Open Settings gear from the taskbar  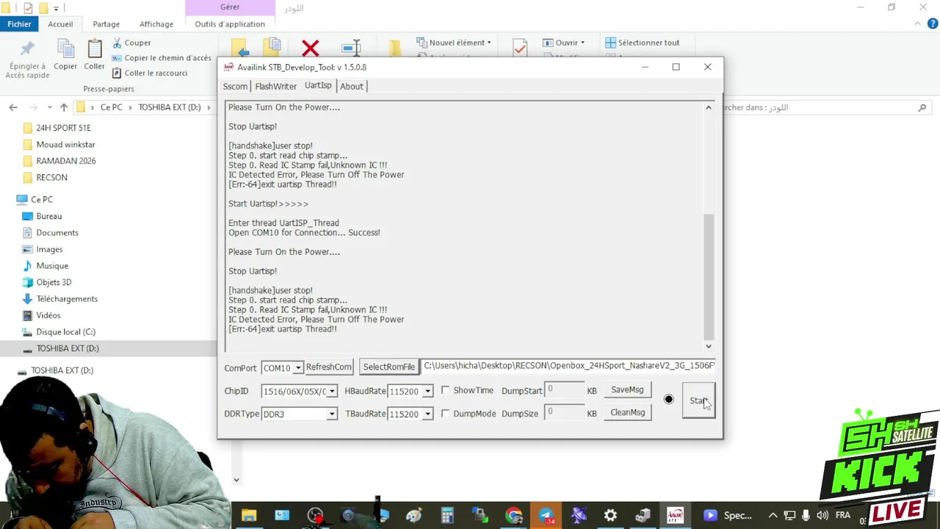pos(610,516)
